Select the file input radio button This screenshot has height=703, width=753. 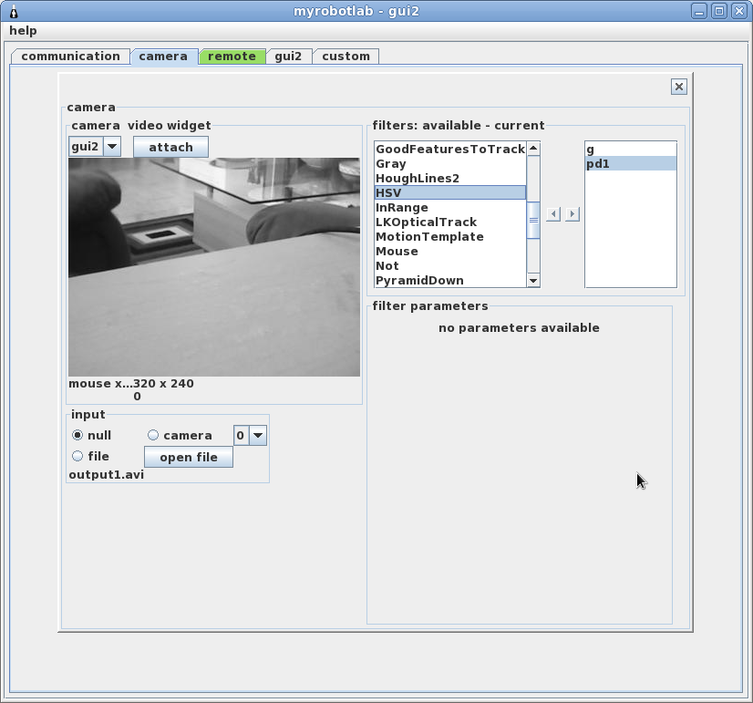(x=77, y=456)
